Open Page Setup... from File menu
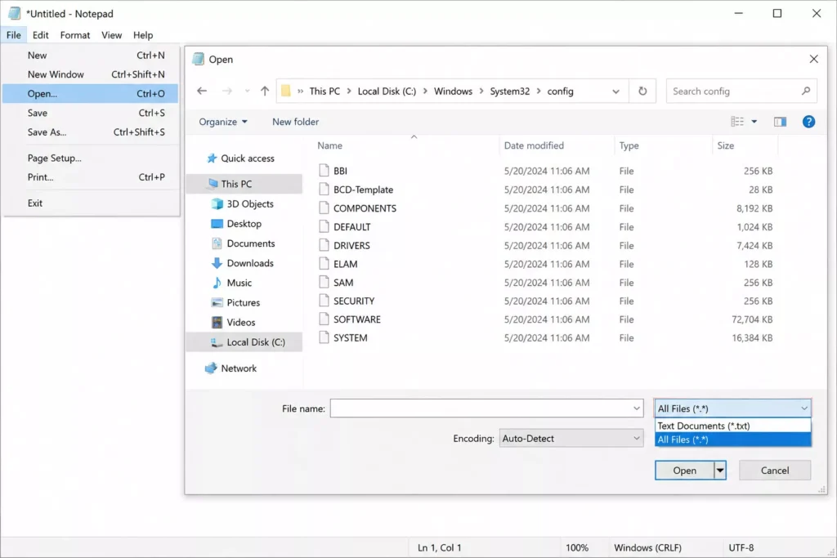Image resolution: width=837 pixels, height=558 pixels. coord(90,158)
